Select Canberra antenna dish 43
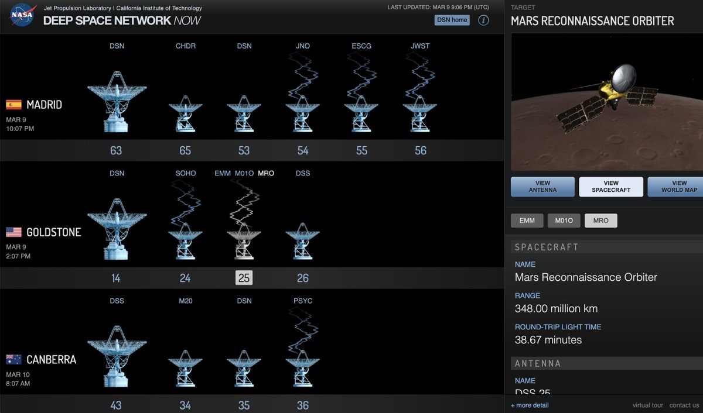The width and height of the screenshot is (703, 413). [117, 356]
